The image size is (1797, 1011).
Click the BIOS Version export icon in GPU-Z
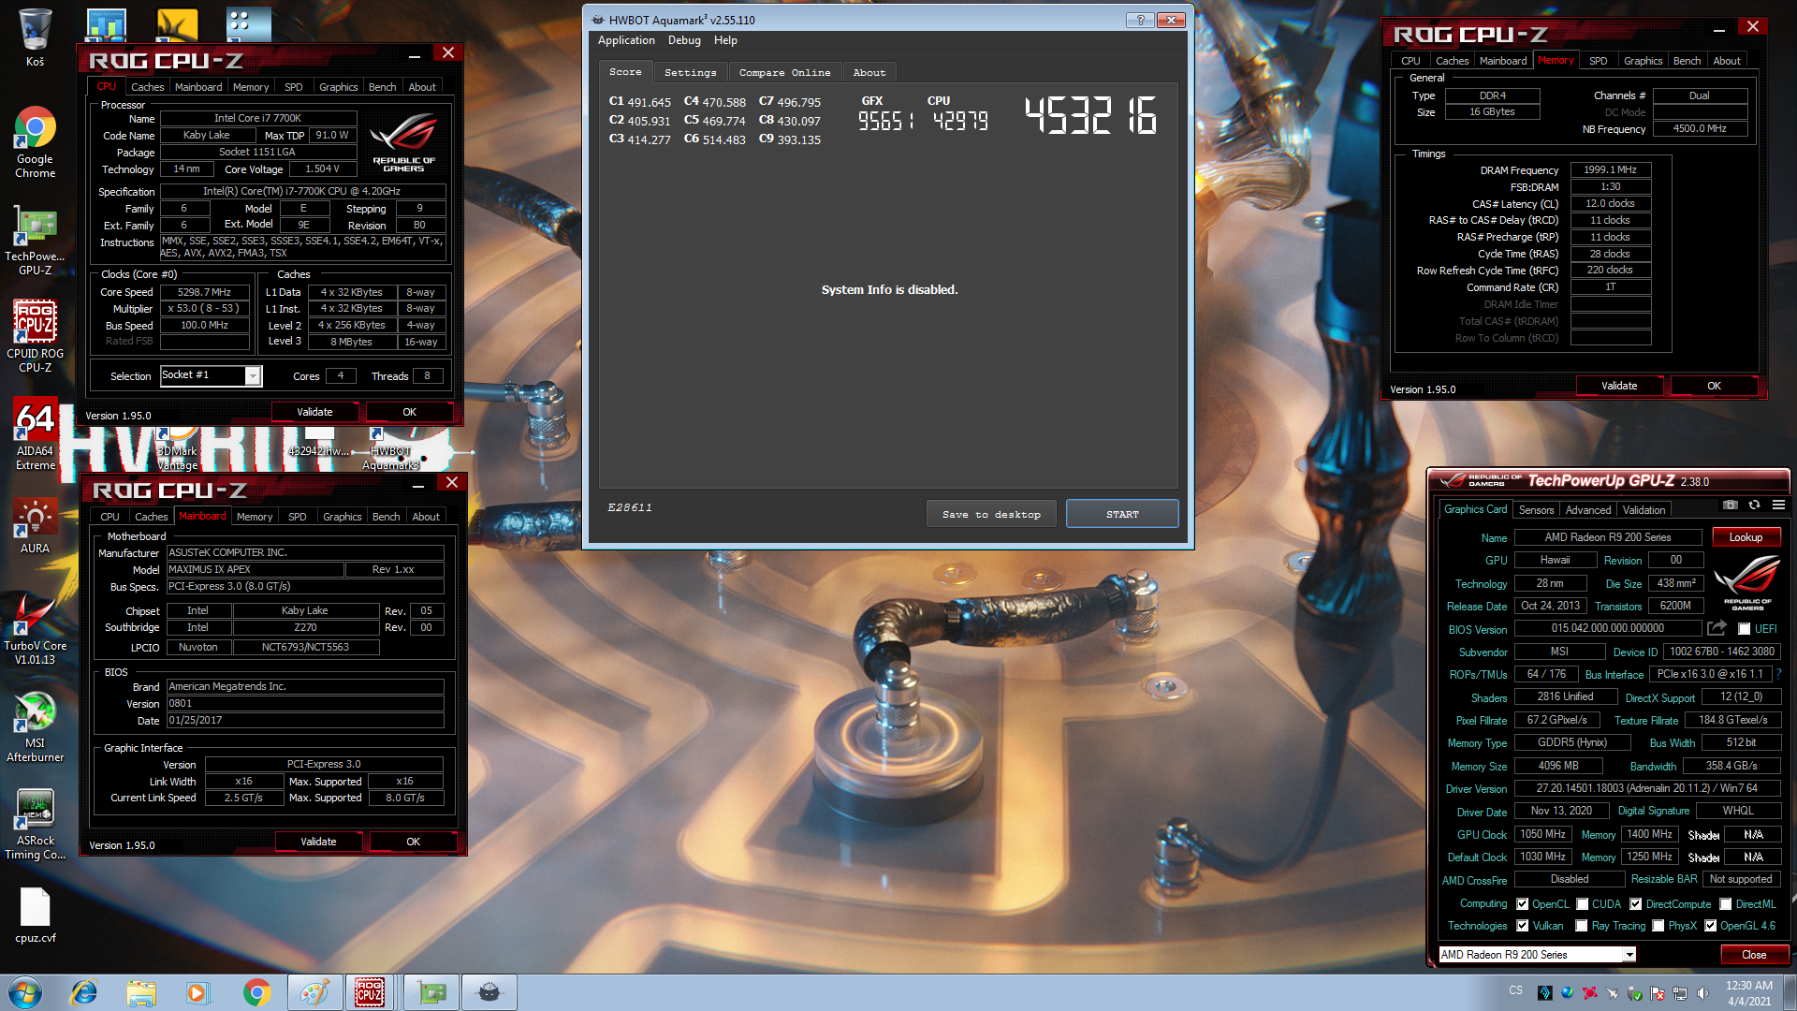click(x=1717, y=628)
